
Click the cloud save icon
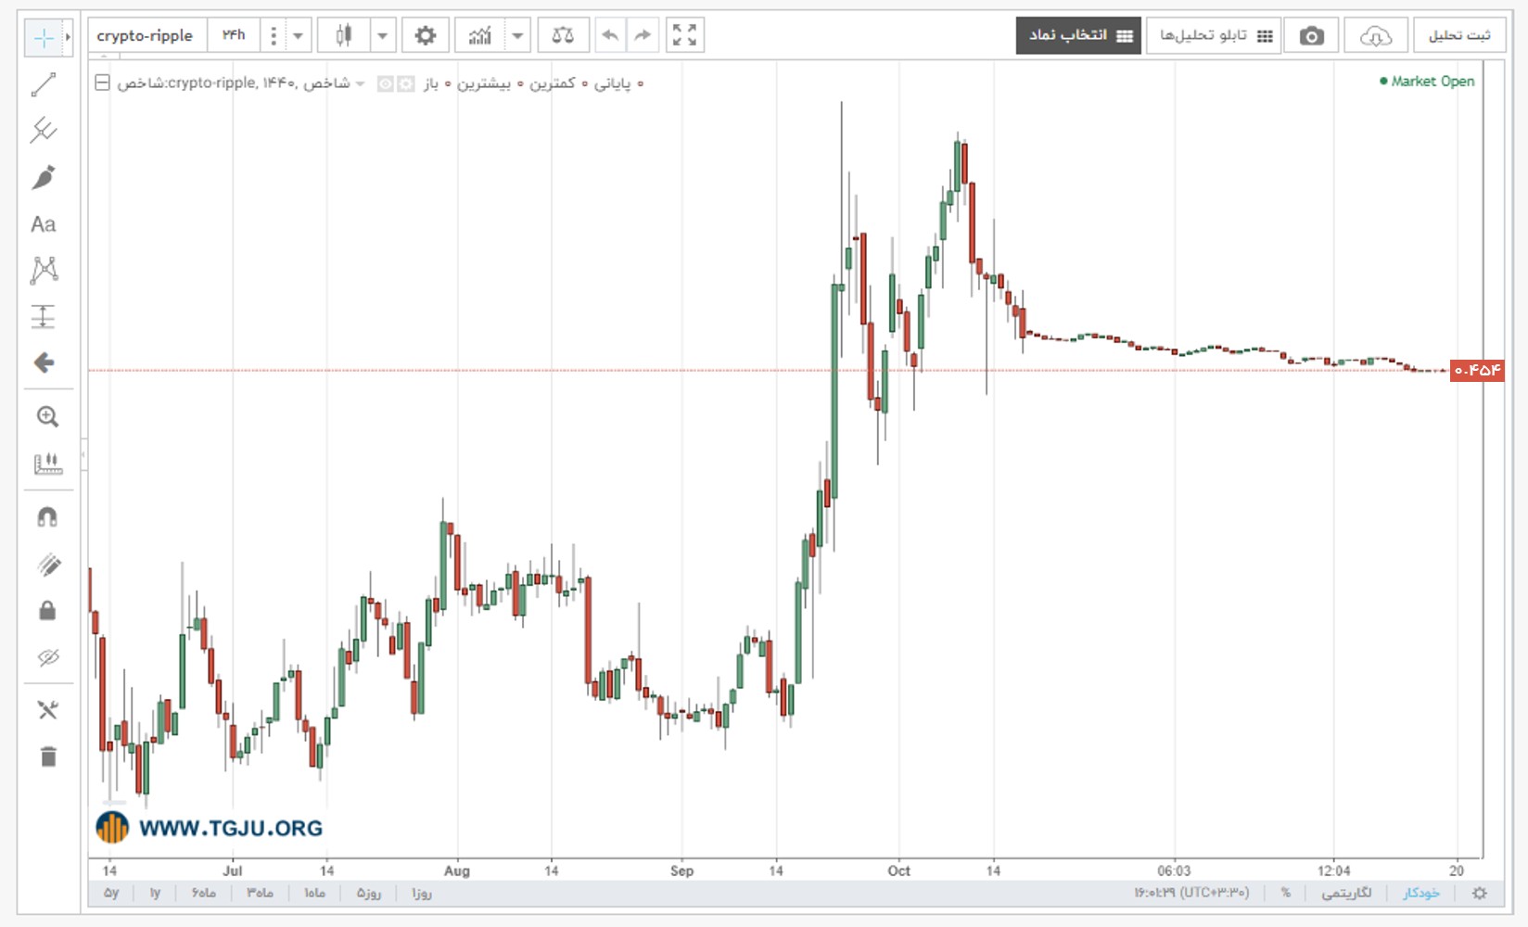(x=1376, y=36)
